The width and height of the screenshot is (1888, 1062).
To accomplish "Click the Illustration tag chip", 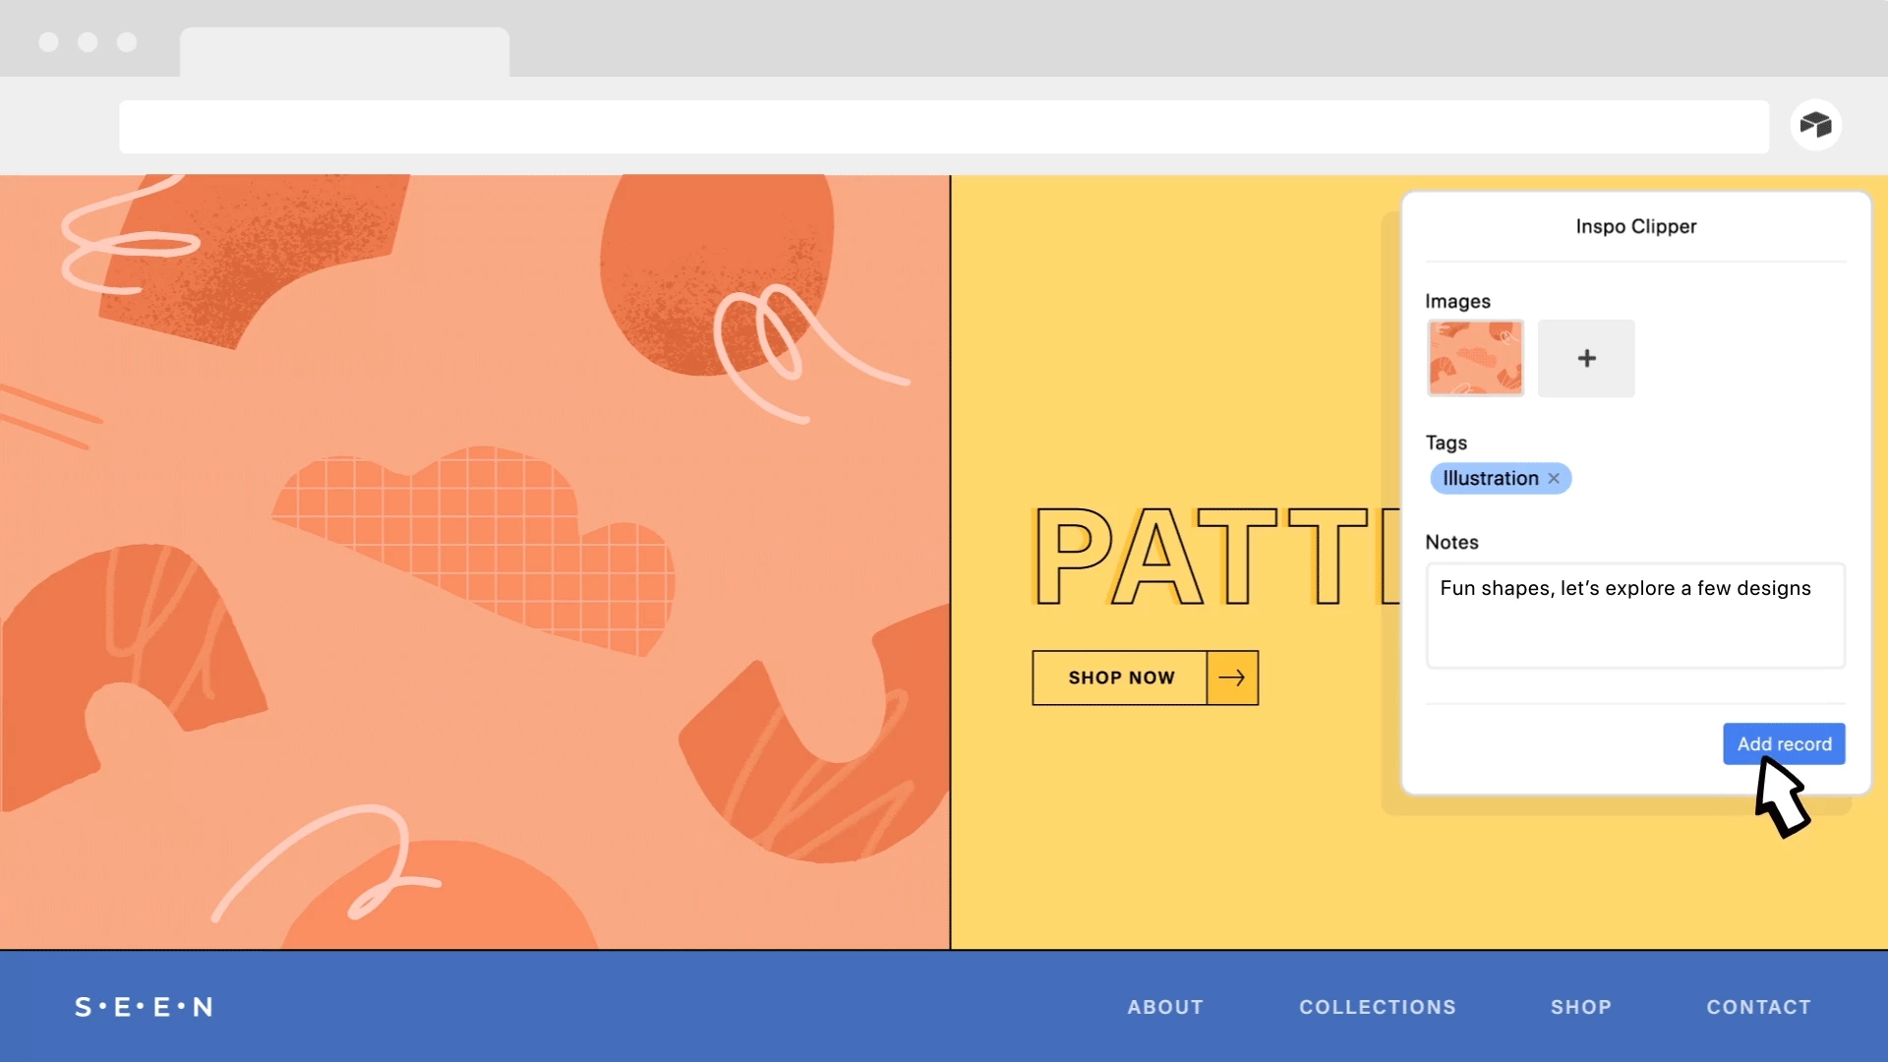I will [x=1490, y=479].
